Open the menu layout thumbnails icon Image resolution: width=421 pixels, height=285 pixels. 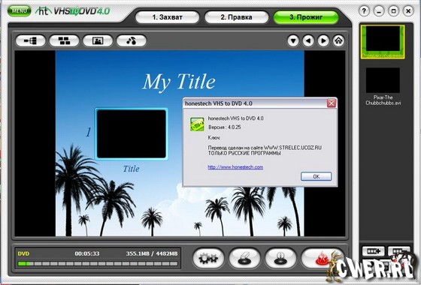(x=64, y=40)
